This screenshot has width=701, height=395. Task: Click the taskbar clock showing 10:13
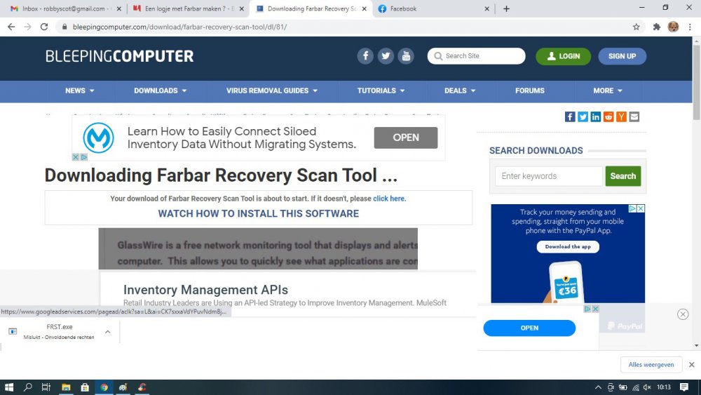[664, 387]
